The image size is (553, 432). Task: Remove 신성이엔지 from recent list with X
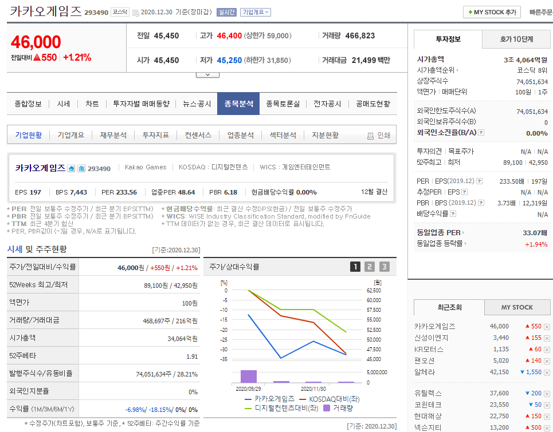[547, 338]
